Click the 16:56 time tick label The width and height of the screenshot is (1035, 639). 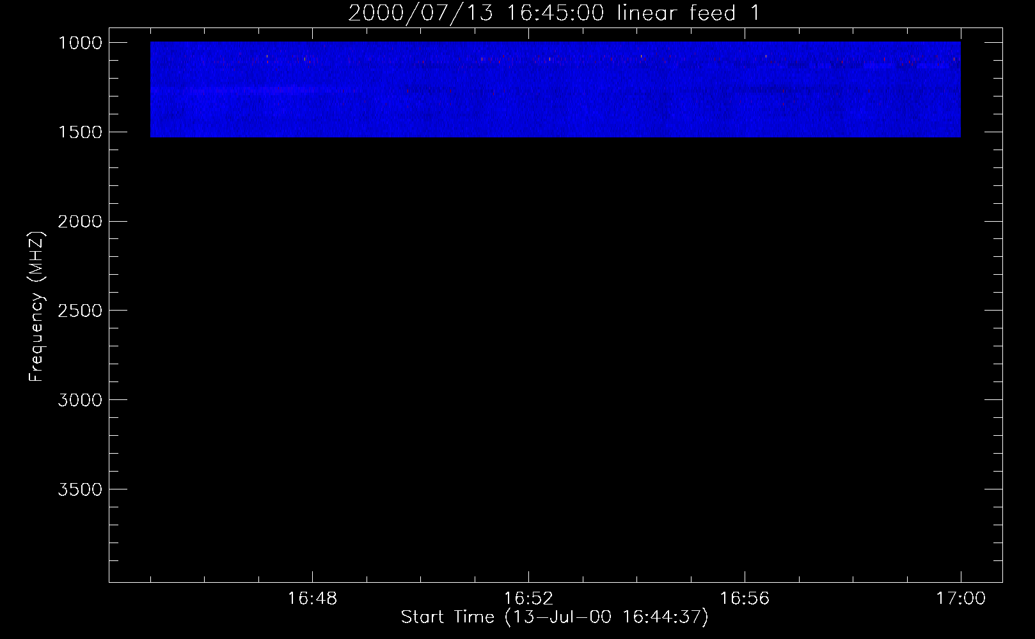745,599
